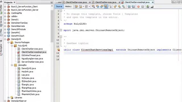The height and width of the screenshot is (102, 182).
Task: Close the ClientChatServicesImpl.java editor tab
Action: [x=153, y=2]
